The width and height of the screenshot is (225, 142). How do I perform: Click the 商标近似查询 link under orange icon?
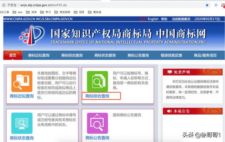coord(22,96)
